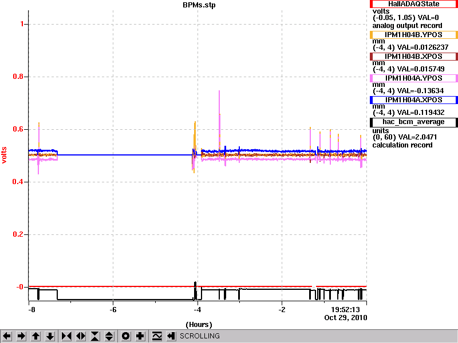458x343 pixels.
Task: Click the 0.8 y-axis tick label
Action: pyautogui.click(x=18, y=77)
